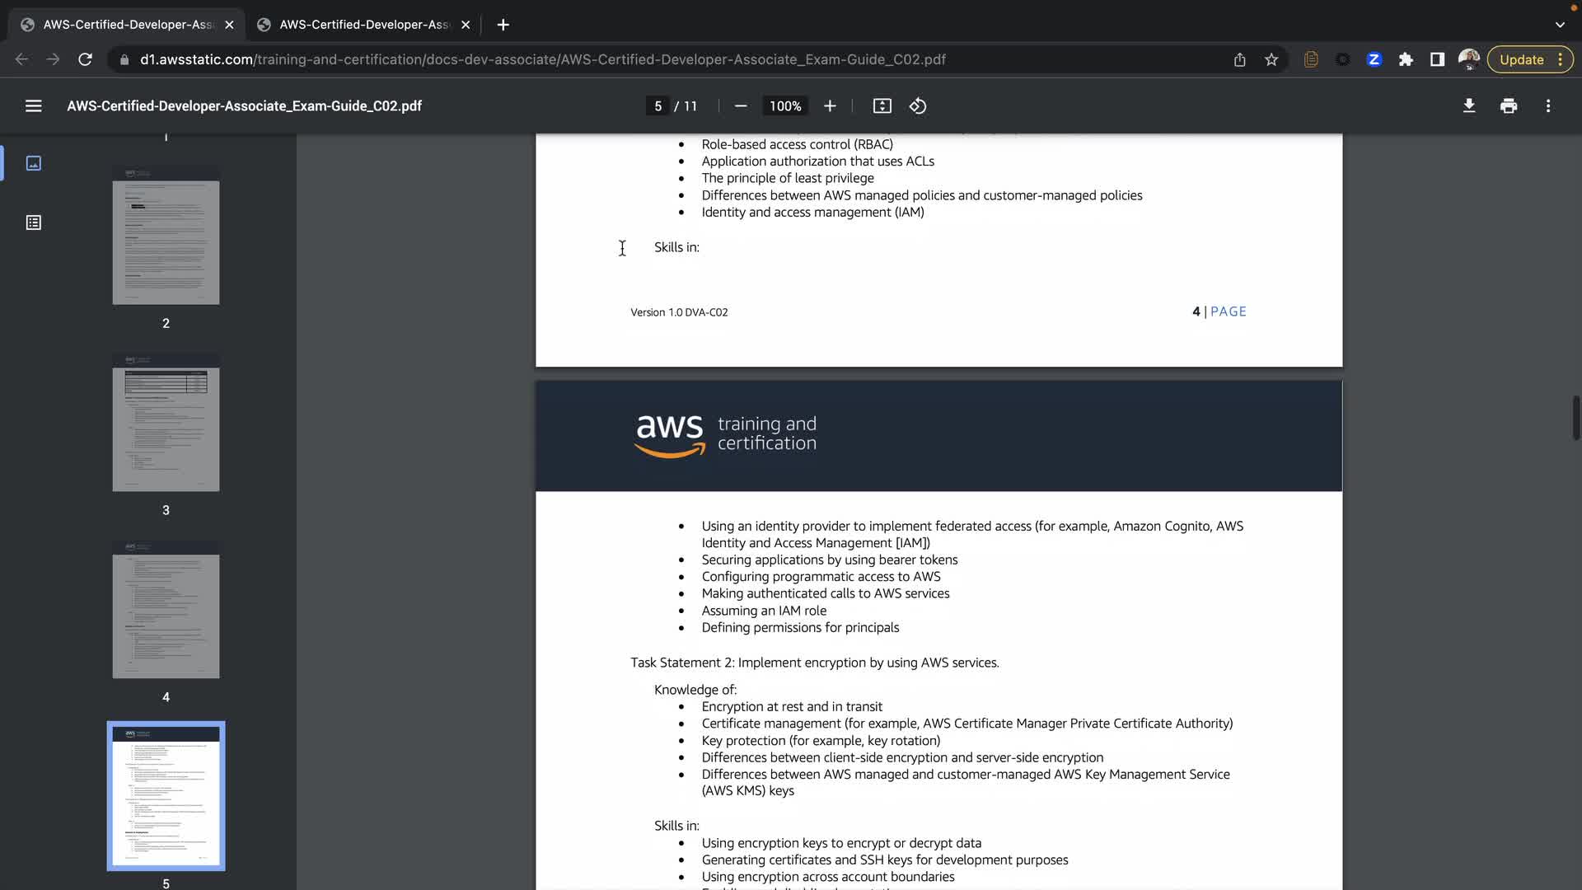This screenshot has height=890, width=1582.
Task: Switch sidebar to document outline view
Action: (x=33, y=222)
